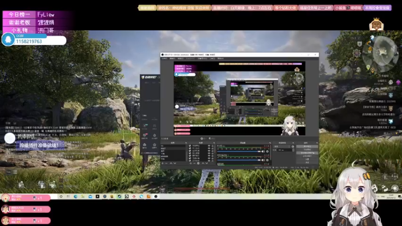Pop out the Sources dock panel
The image size is (402, 226).
click(214, 143)
